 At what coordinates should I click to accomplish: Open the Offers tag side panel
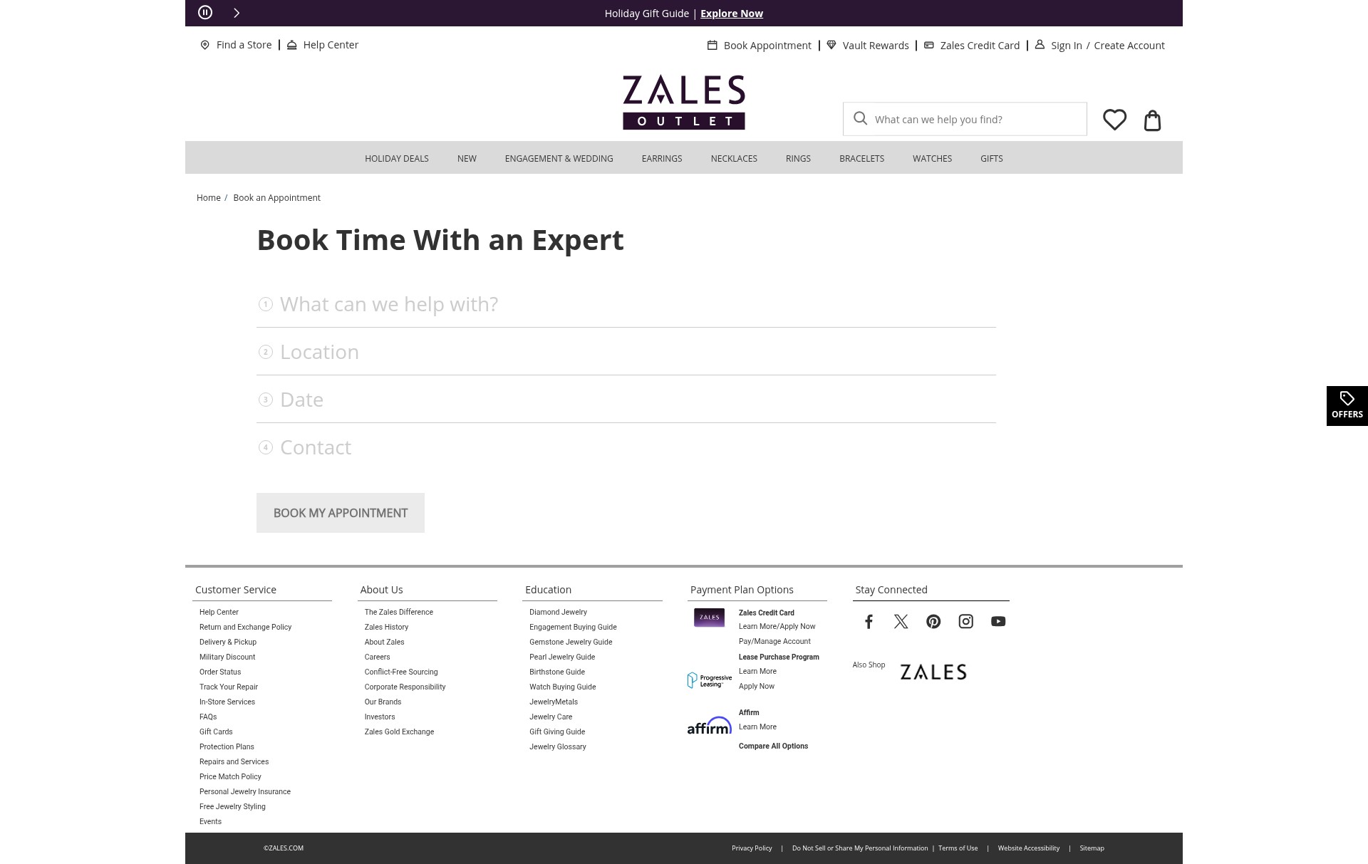tap(1347, 406)
